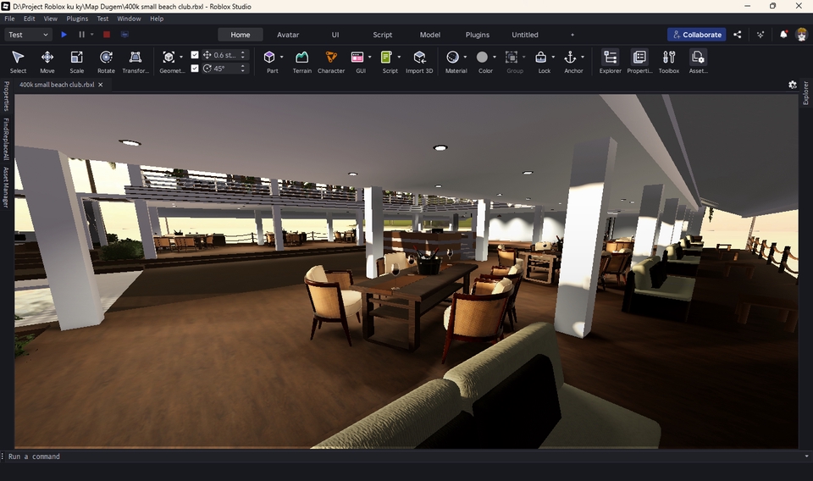Click the Character icon in the toolbar
This screenshot has width=813, height=481.
331,61
